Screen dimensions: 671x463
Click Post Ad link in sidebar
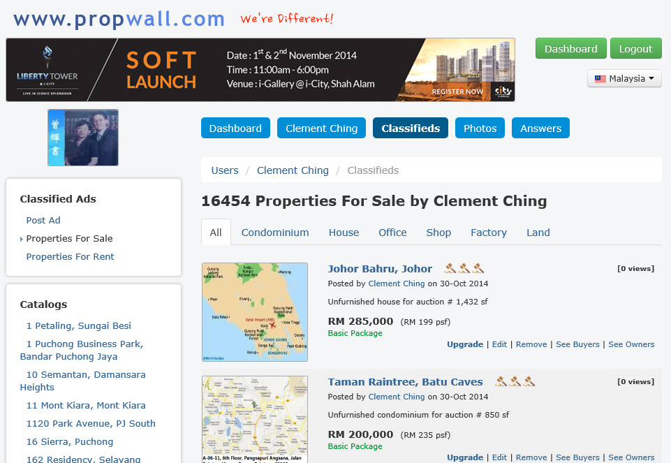click(x=43, y=221)
